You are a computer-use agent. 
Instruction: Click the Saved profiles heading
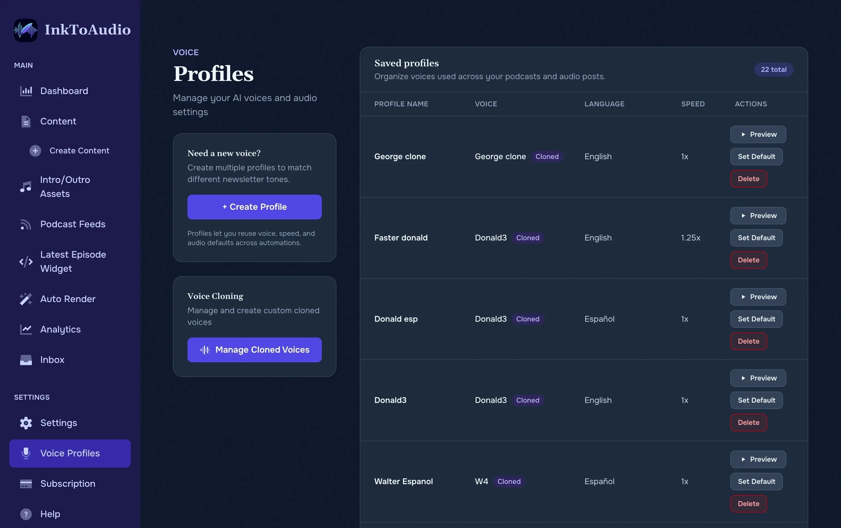406,64
